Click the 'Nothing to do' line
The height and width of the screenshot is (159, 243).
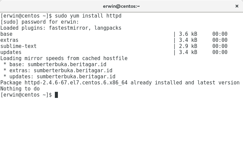click(20, 88)
